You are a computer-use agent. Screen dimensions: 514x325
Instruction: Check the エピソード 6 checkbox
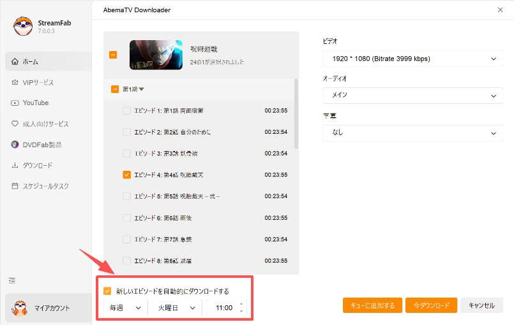coord(126,218)
